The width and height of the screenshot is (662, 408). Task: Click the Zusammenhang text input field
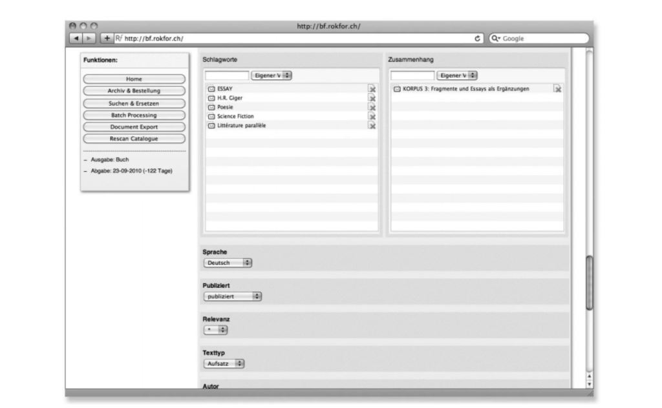pos(412,76)
